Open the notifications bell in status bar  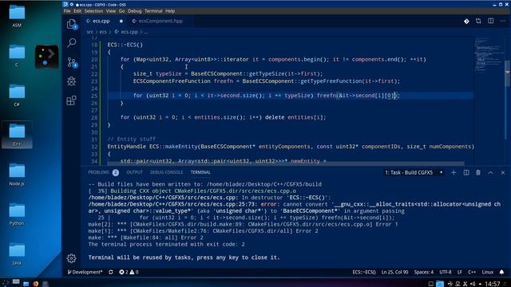[501, 272]
